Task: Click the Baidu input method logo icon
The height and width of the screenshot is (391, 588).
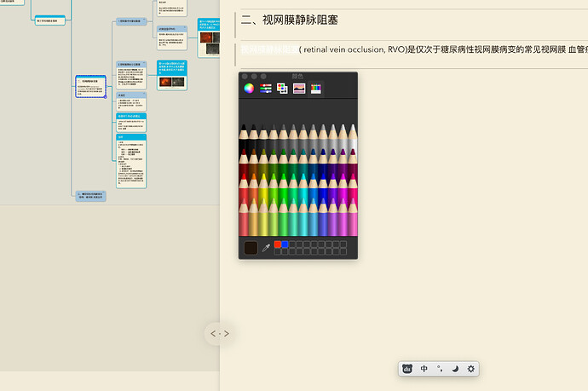Action: 407,369
